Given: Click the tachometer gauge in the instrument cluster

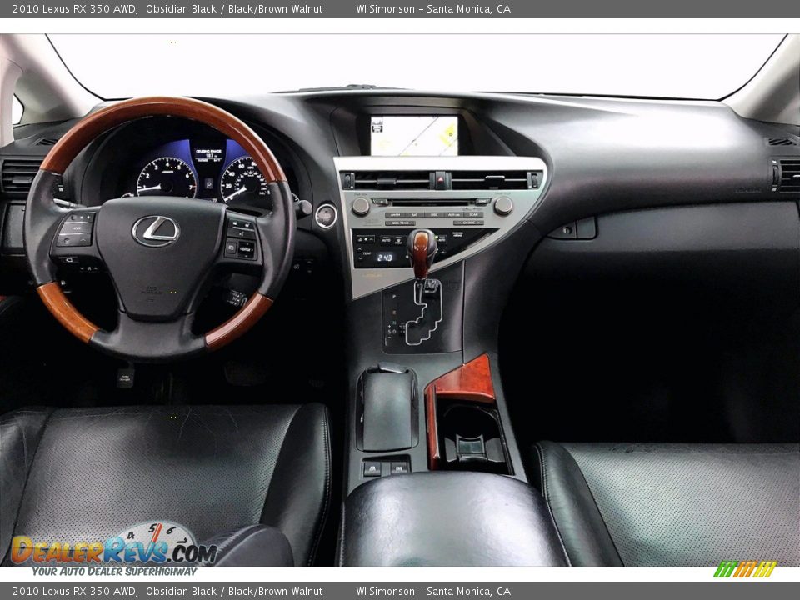Looking at the screenshot, I should [x=167, y=178].
